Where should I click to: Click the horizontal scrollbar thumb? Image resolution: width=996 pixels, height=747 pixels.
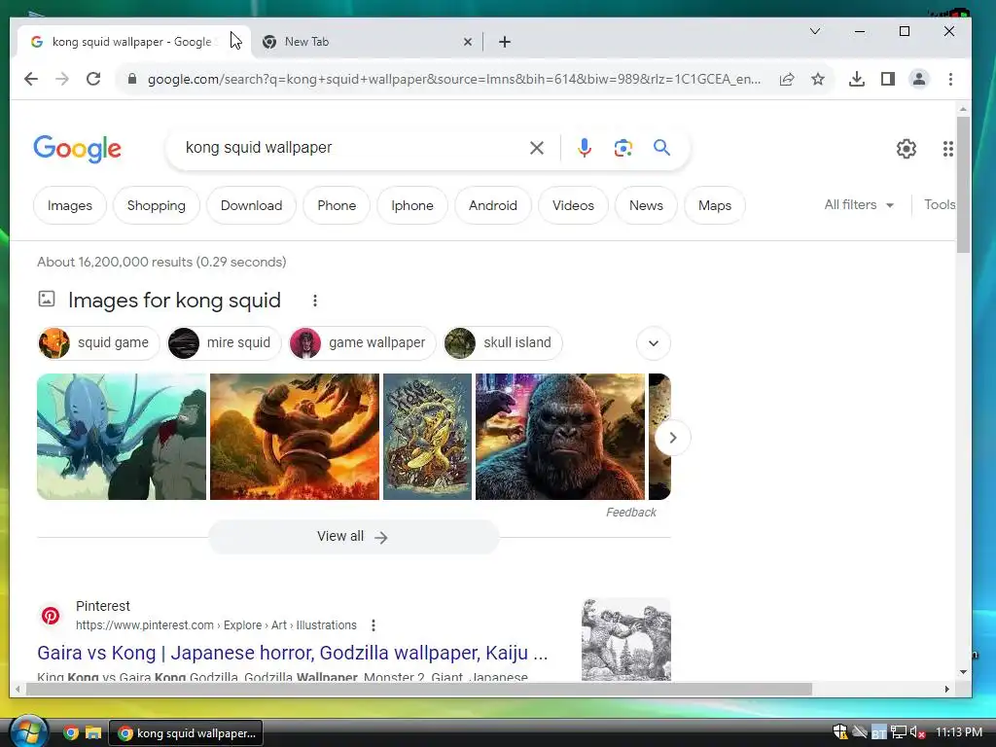pyautogui.click(x=418, y=690)
